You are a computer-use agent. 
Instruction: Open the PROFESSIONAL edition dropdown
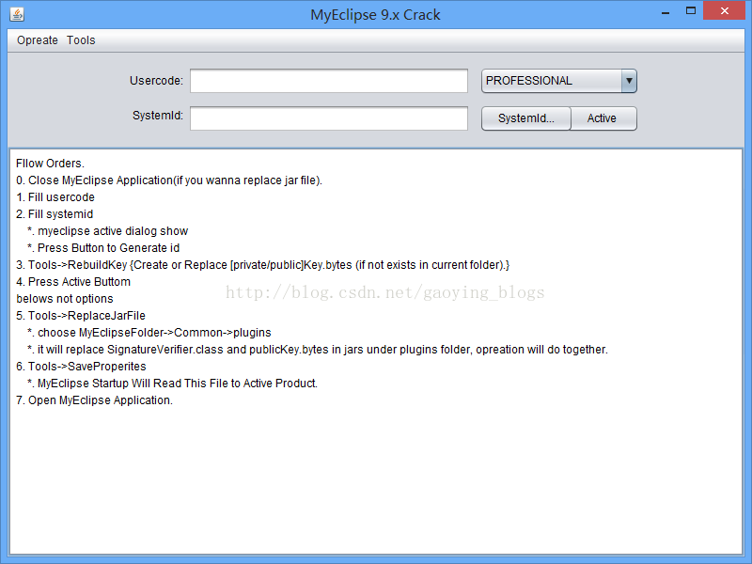(559, 81)
